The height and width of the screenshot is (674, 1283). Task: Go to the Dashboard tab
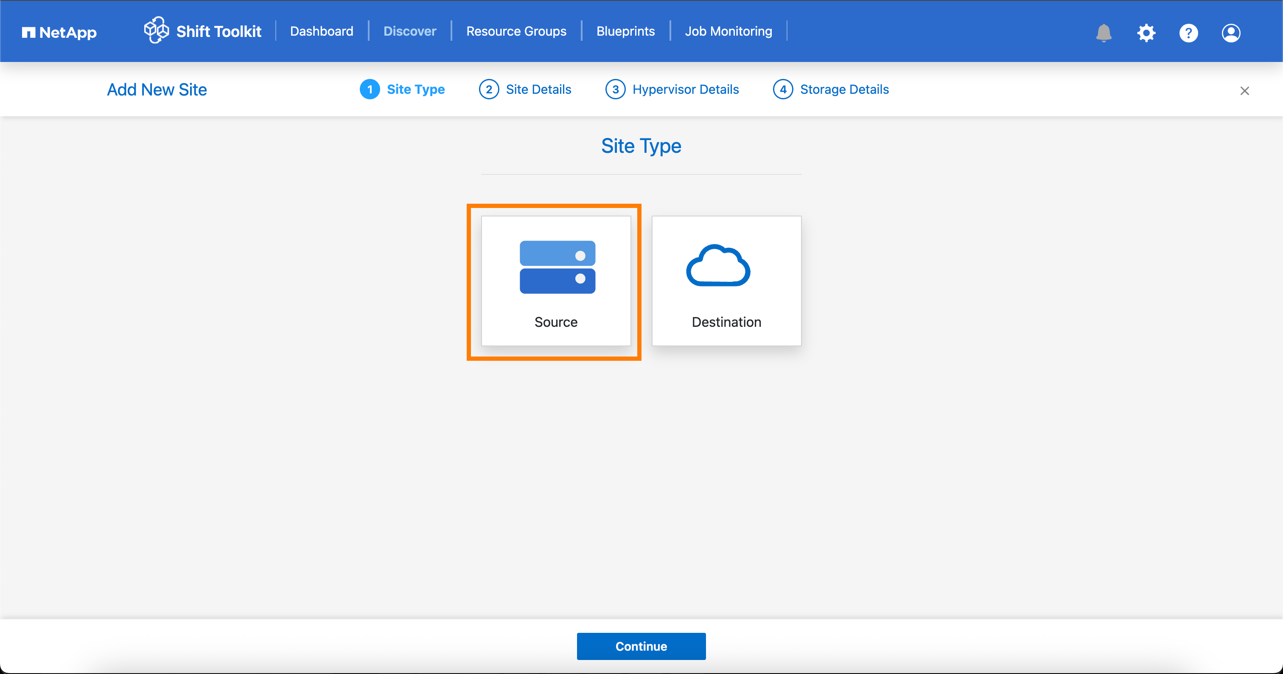pos(322,31)
